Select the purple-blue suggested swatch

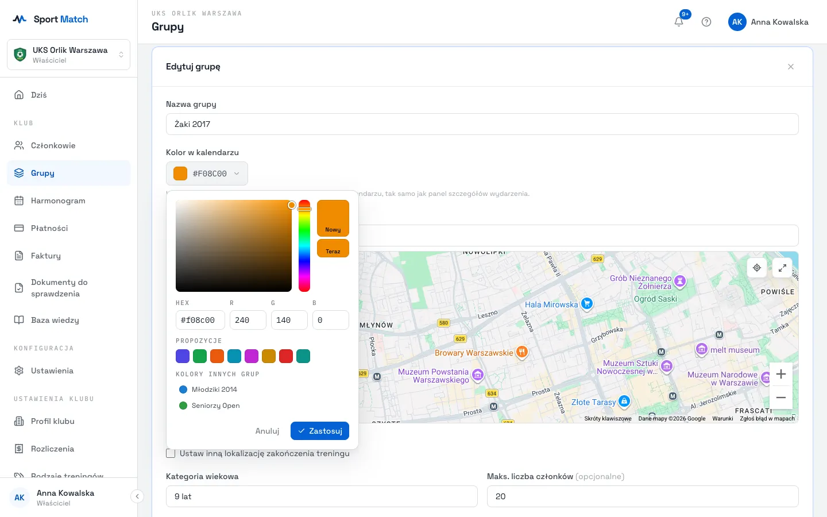pos(183,356)
